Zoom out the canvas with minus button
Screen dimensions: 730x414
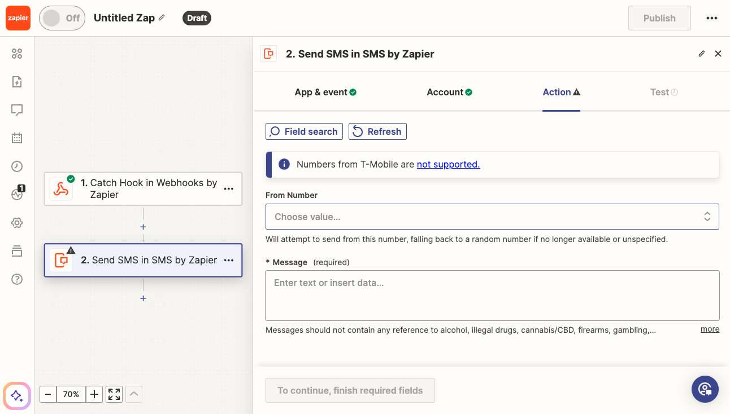click(x=48, y=394)
